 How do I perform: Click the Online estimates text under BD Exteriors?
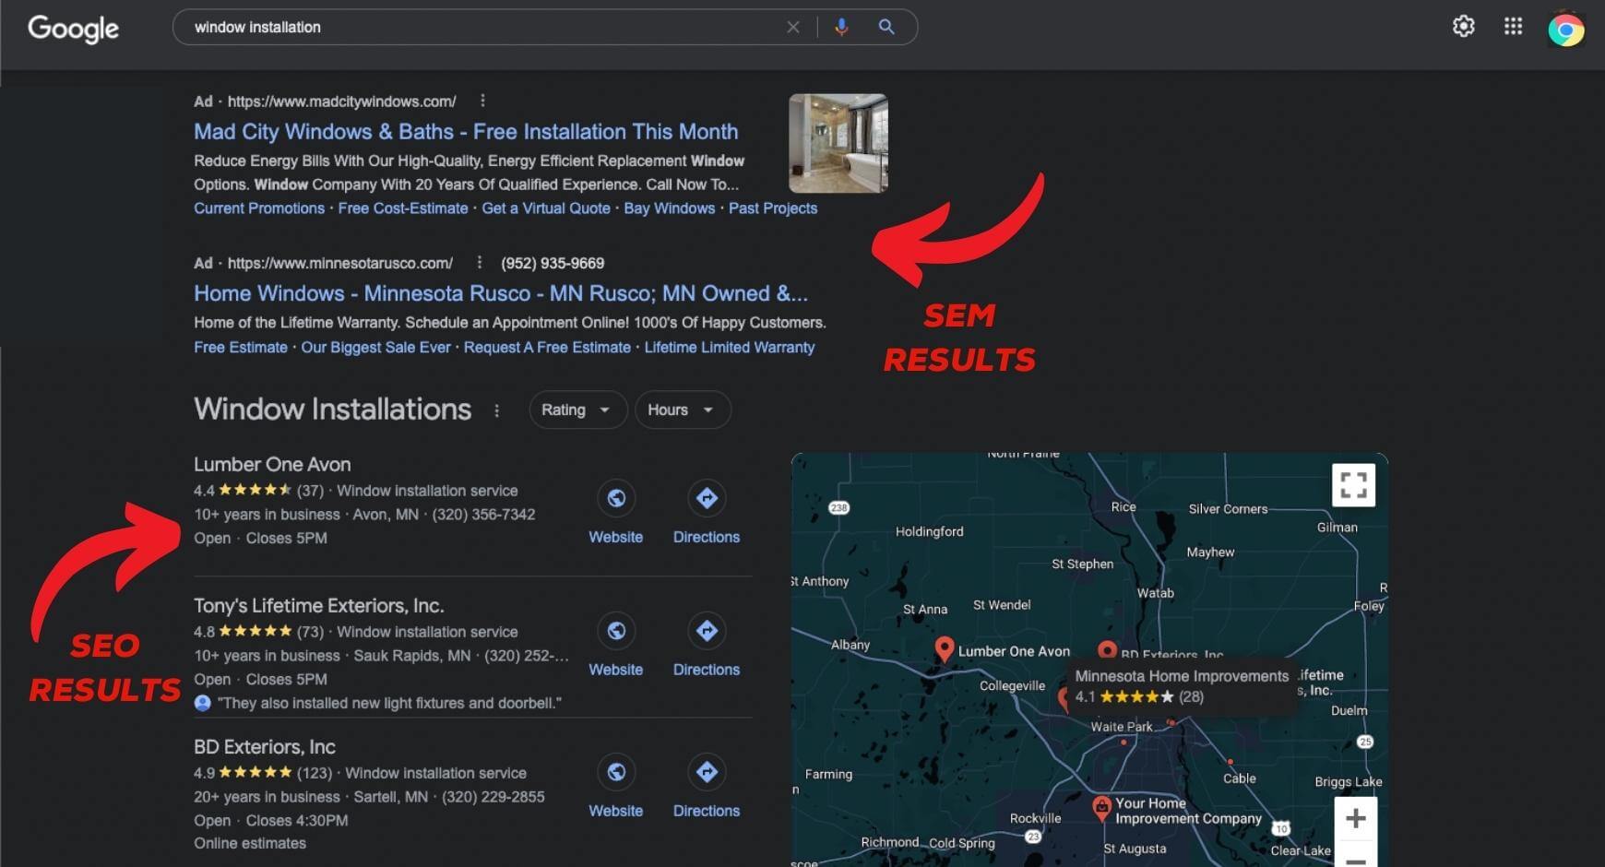(250, 843)
